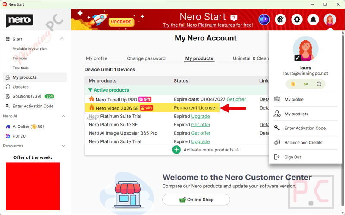Select Free tools in the sidebar

(x=20, y=68)
